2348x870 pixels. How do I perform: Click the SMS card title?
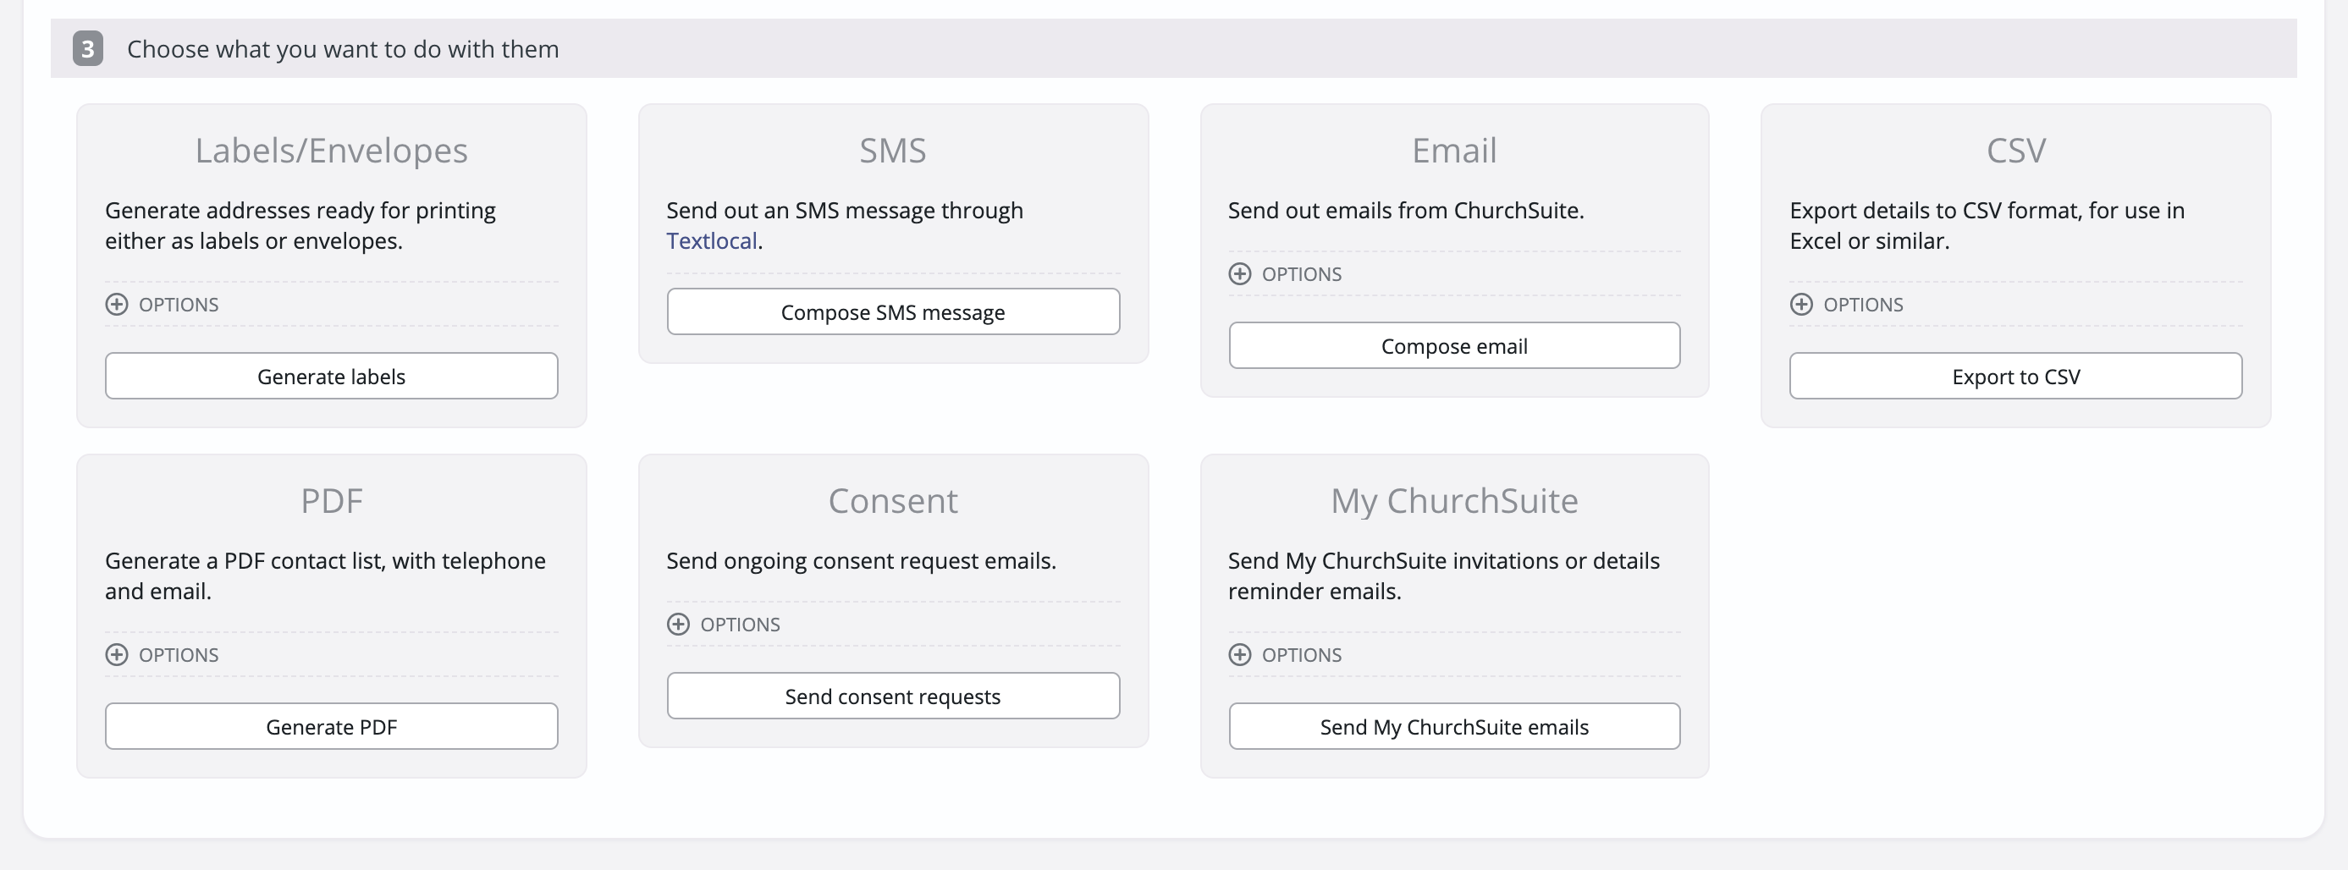tap(891, 151)
